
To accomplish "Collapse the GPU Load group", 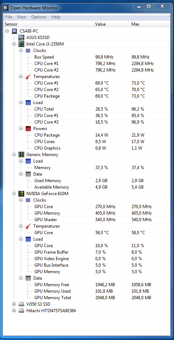I will [x=21, y=239].
